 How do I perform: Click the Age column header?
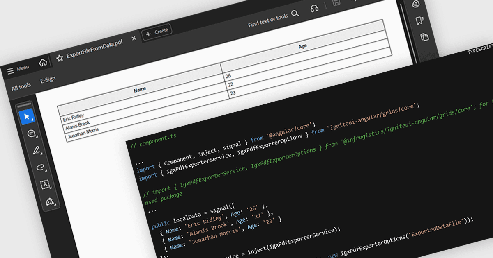[x=303, y=46]
